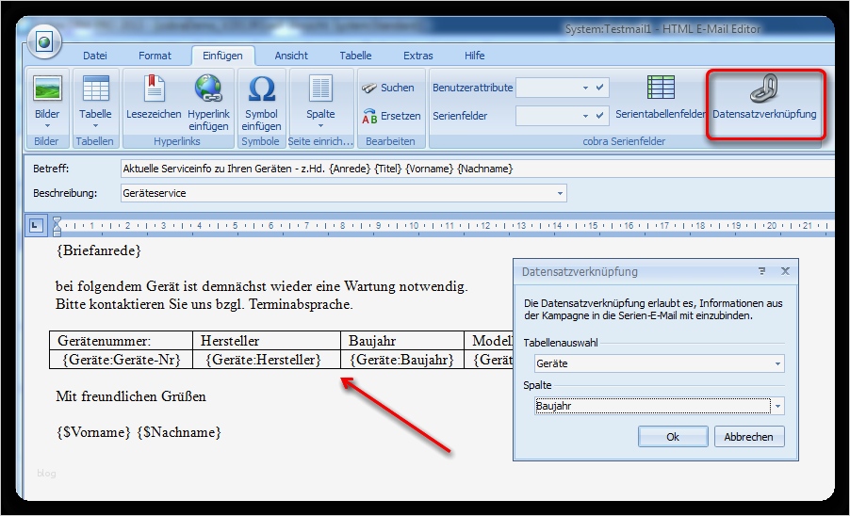Image resolution: width=850 pixels, height=516 pixels.
Task: Open the Extras tab
Action: [x=418, y=56]
